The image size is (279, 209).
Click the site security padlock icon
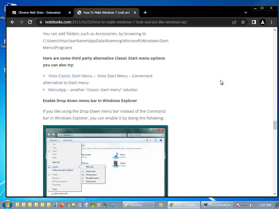click(x=41, y=22)
